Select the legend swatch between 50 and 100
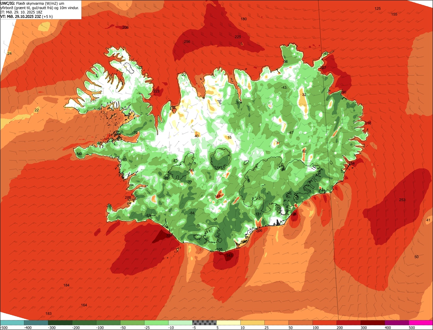Screen dimensions: 433x330 [300, 323]
